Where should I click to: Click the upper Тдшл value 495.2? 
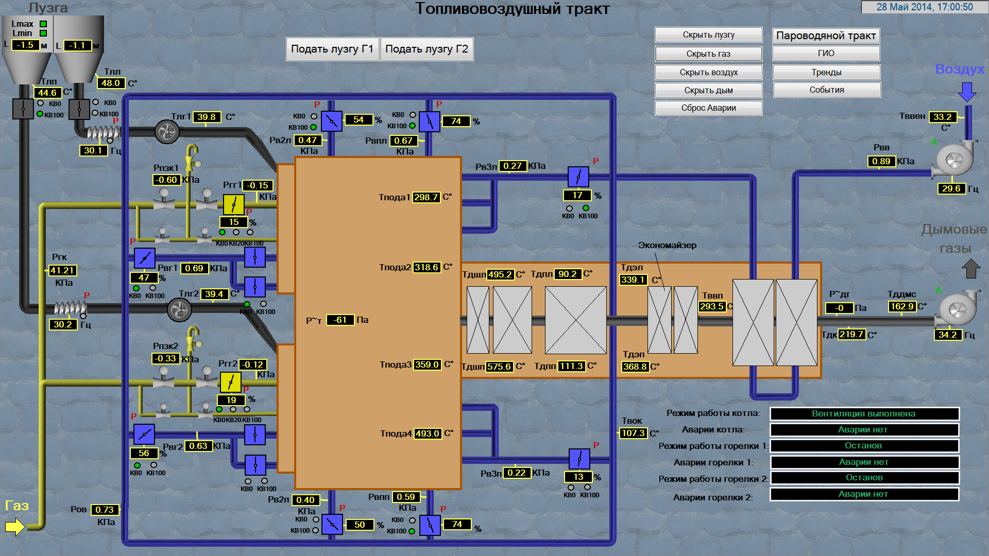[500, 274]
